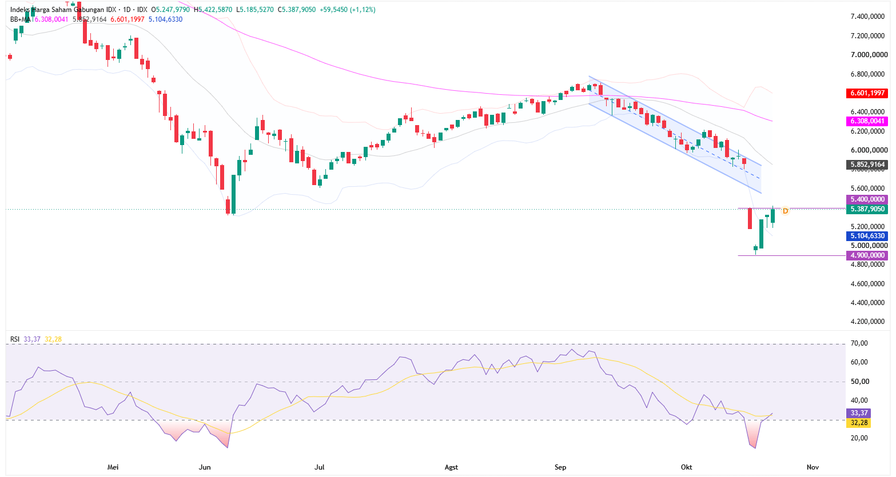Click the Jun label on time axis
Screen dimensions: 896x477
click(x=205, y=467)
